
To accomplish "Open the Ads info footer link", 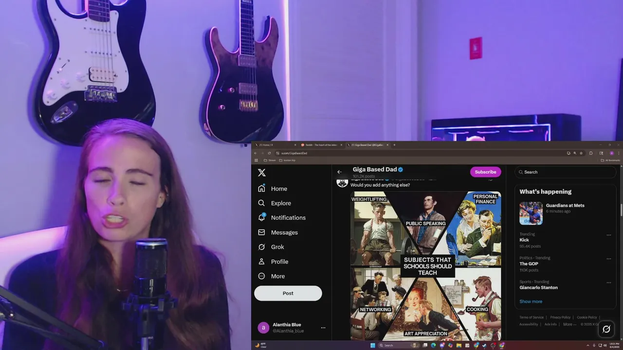I will (x=550, y=324).
